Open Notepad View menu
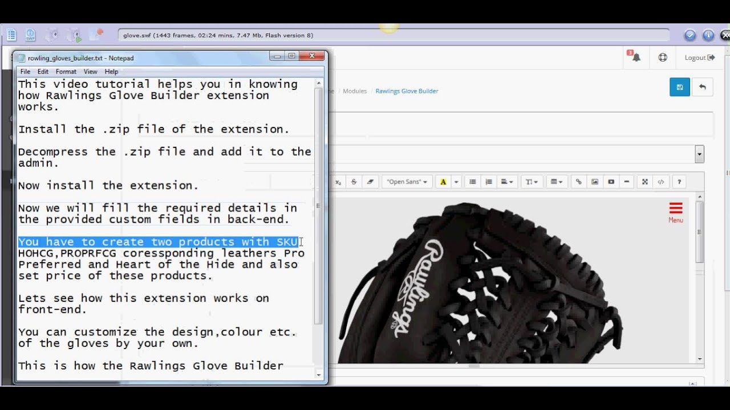Viewport: 730px width, 410px height. point(91,72)
